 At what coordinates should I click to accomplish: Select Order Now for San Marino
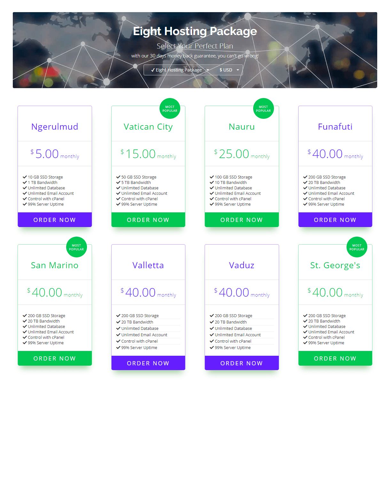55,358
